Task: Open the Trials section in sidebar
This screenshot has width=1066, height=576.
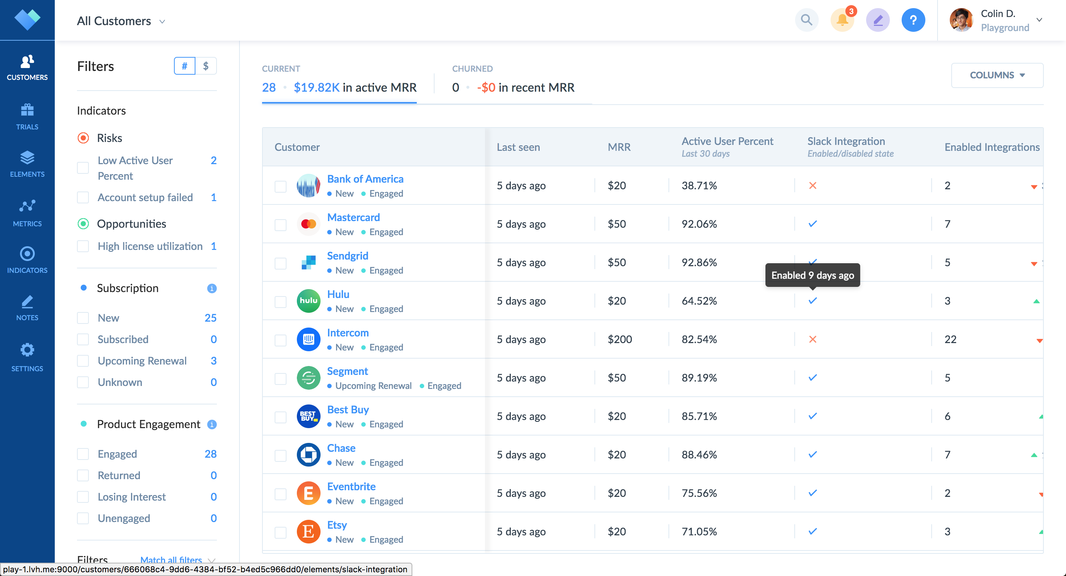Action: pyautogui.click(x=27, y=116)
